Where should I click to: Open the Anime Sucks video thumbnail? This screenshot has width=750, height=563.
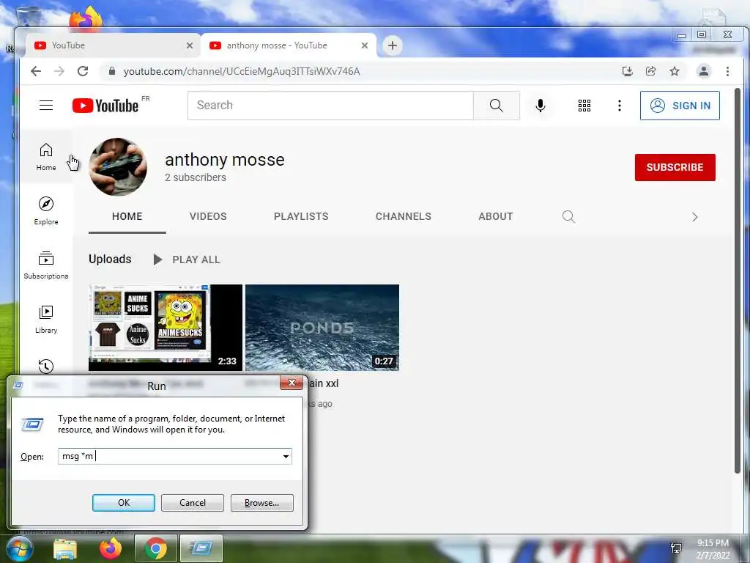(x=166, y=328)
